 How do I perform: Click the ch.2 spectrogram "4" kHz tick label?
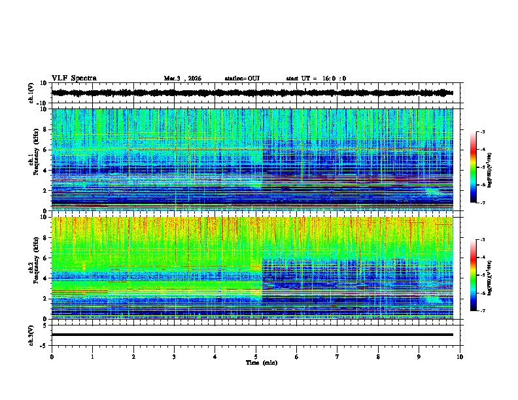pyautogui.click(x=45, y=278)
